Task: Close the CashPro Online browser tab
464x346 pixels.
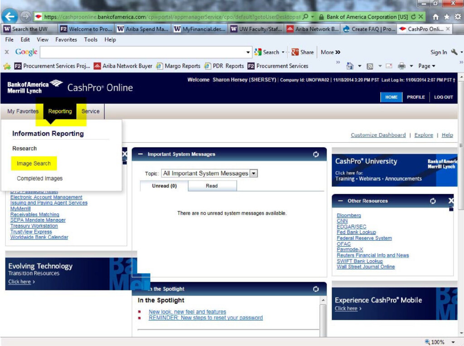Action: click(x=448, y=29)
